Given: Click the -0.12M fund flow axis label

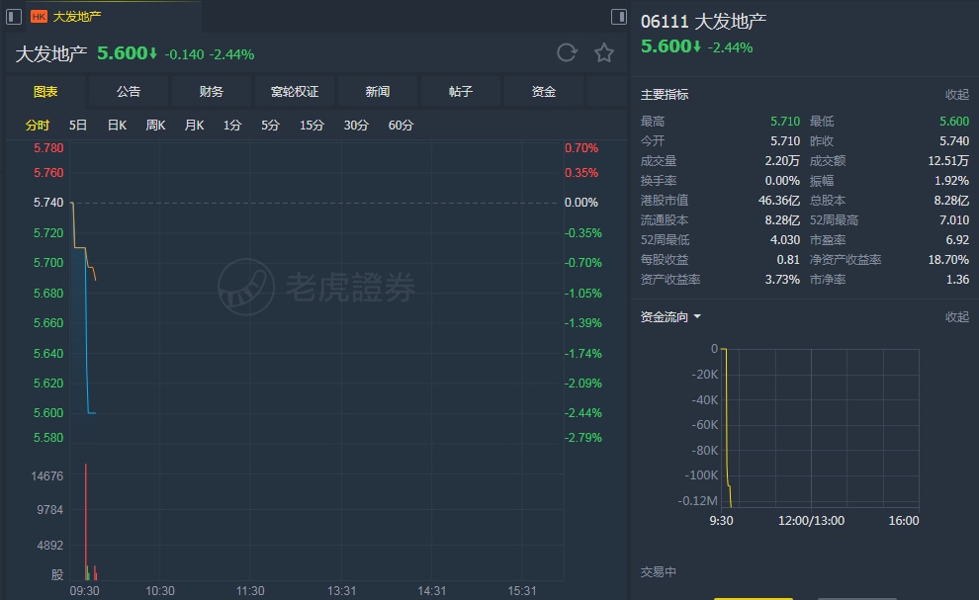Looking at the screenshot, I should [x=697, y=501].
